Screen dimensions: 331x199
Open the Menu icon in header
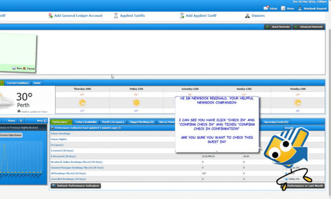coord(283,8)
